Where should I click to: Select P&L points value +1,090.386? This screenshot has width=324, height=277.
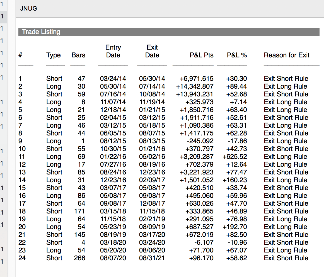click(x=197, y=125)
